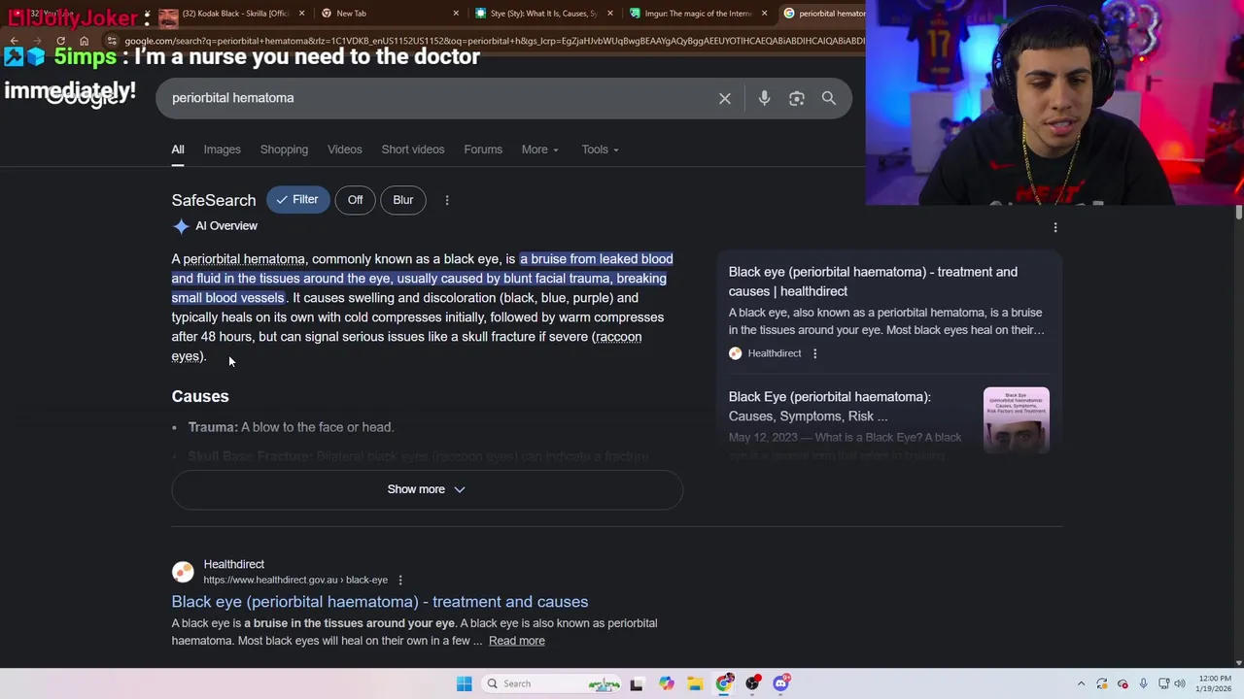Open Task View icon on taskbar
Image resolution: width=1244 pixels, height=699 pixels.
[x=637, y=683]
